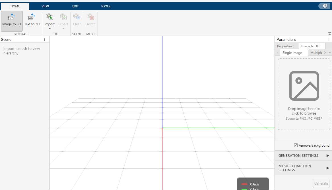Open the Export dropdown arrow

[63, 29]
